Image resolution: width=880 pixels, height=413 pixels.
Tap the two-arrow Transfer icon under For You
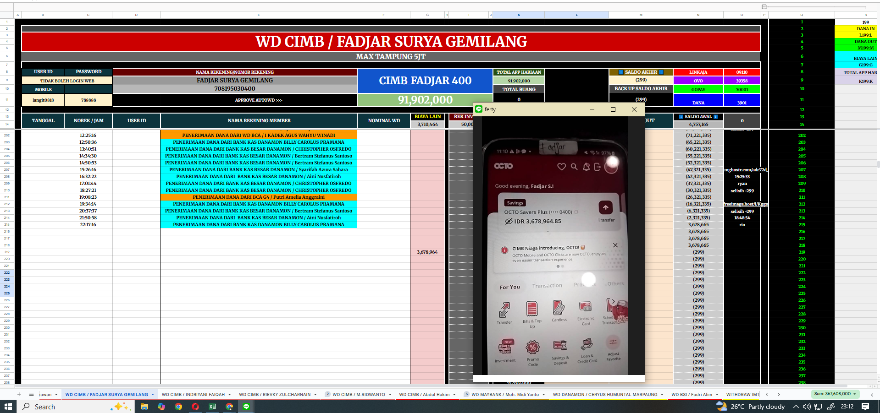pyautogui.click(x=504, y=310)
